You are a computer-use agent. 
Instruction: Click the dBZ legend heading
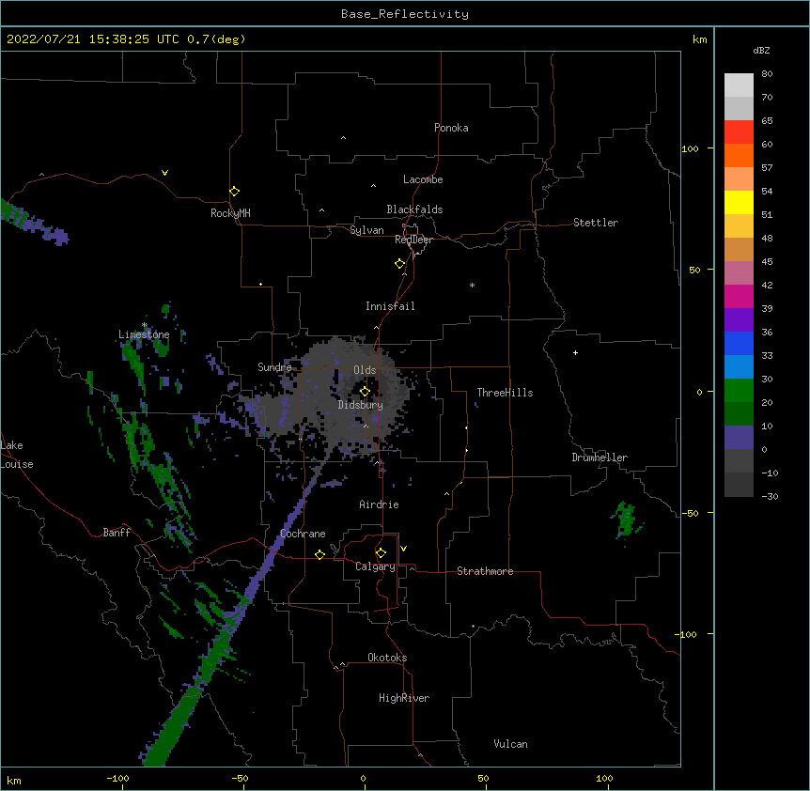click(x=761, y=50)
